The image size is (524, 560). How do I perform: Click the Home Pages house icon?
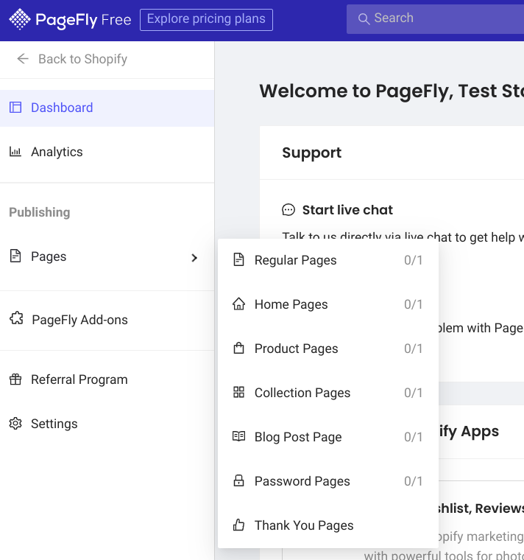click(x=238, y=304)
